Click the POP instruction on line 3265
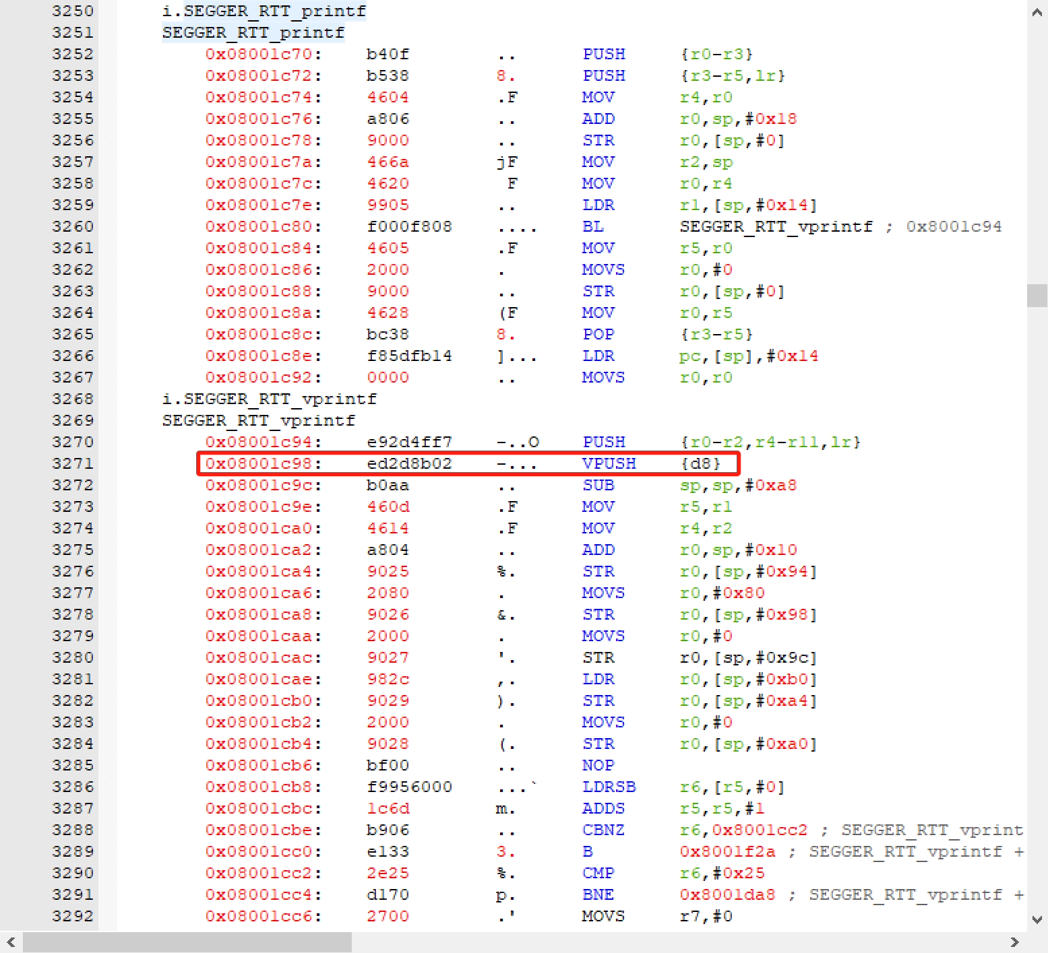 click(x=598, y=335)
